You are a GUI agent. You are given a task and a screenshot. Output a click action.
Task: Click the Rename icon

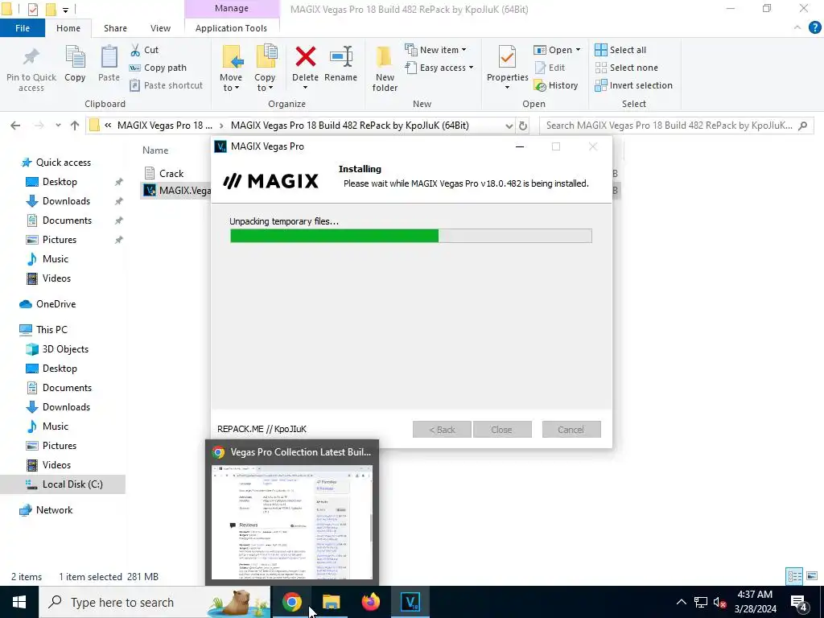340,57
